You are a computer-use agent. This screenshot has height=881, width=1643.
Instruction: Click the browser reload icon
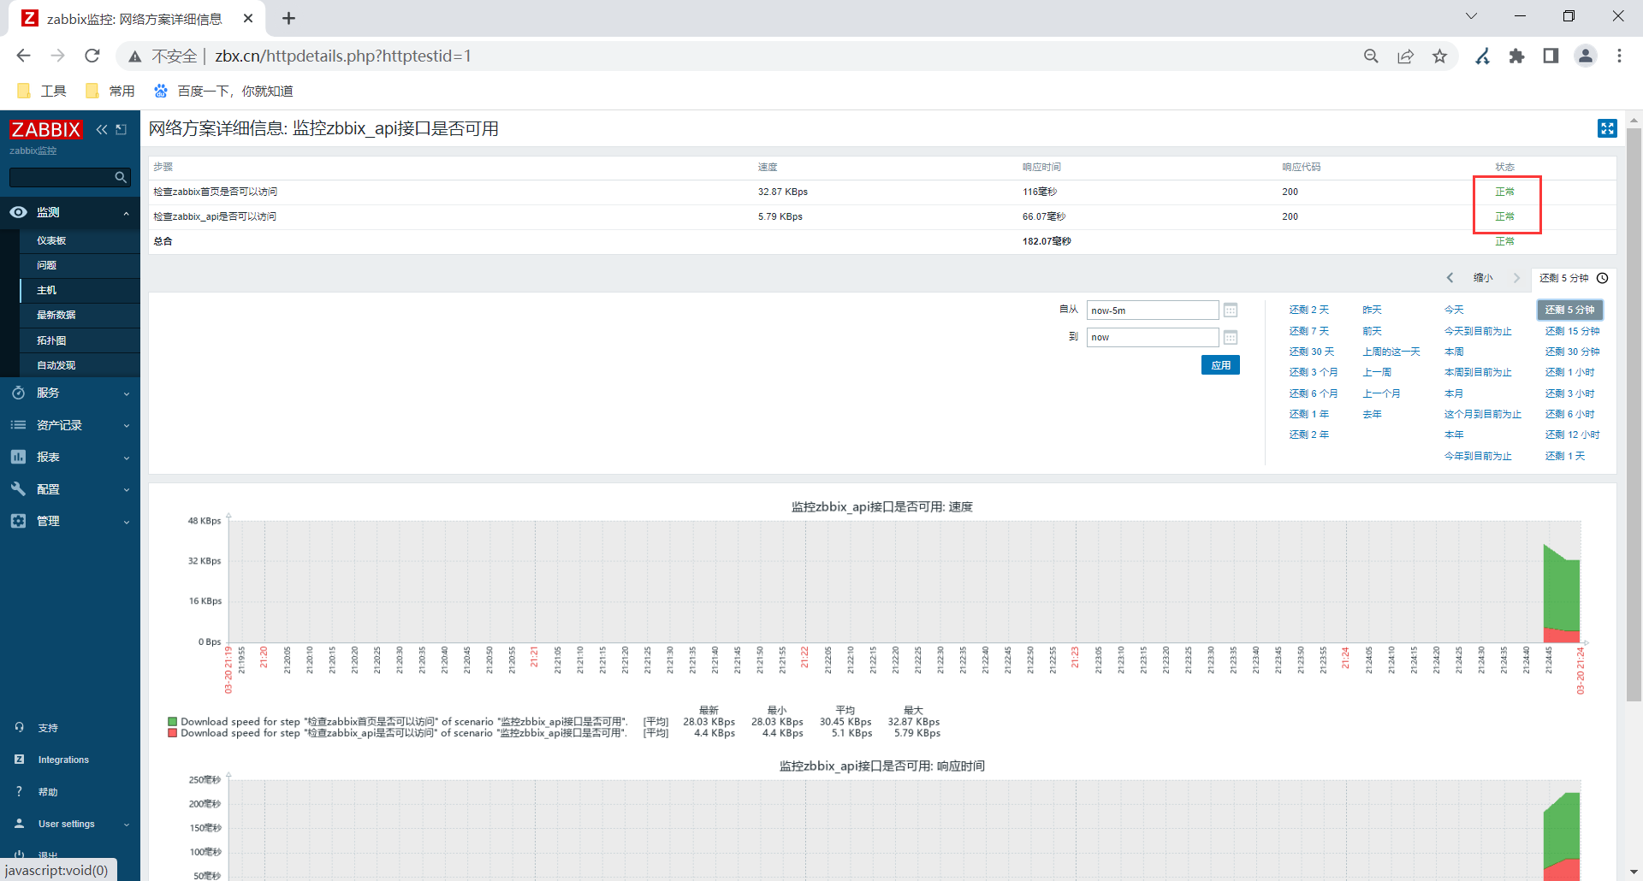92,56
